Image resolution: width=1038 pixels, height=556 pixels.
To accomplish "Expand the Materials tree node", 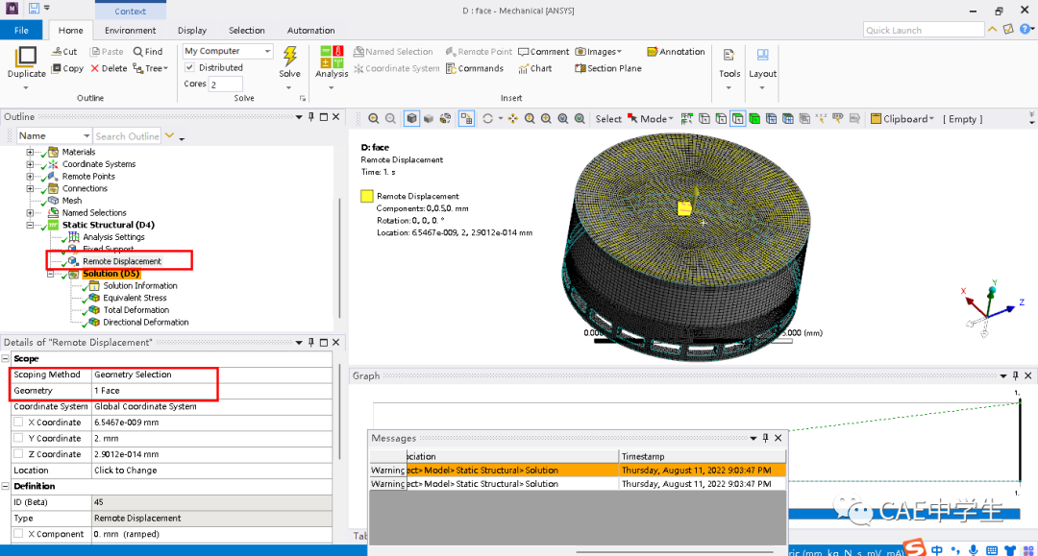I will (x=30, y=152).
